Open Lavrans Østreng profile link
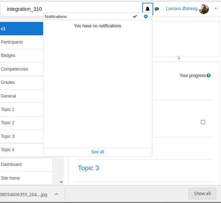 182,9
